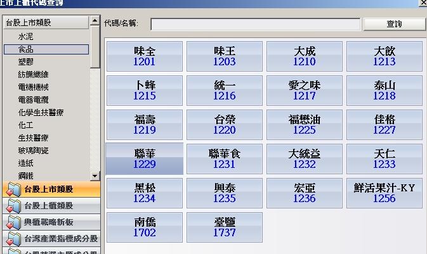Choose stock 臺鹽 1737
The height and width of the screenshot is (254, 427).
[x=225, y=227]
